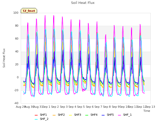Toggle the SHF5 series legend label
166x124 pixels.
(110, 115)
